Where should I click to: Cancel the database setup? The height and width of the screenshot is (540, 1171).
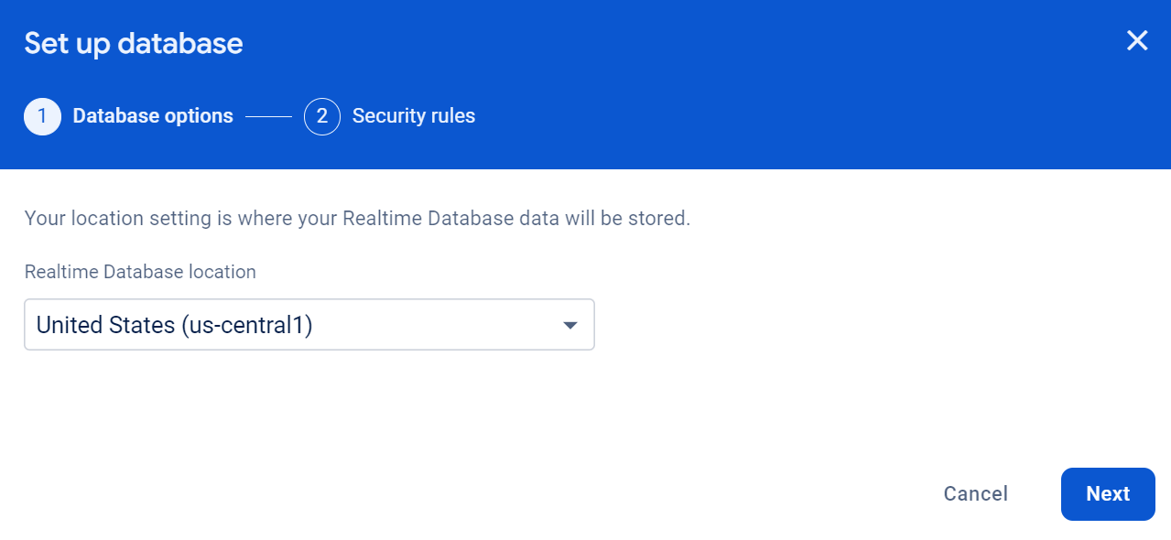[x=975, y=493]
